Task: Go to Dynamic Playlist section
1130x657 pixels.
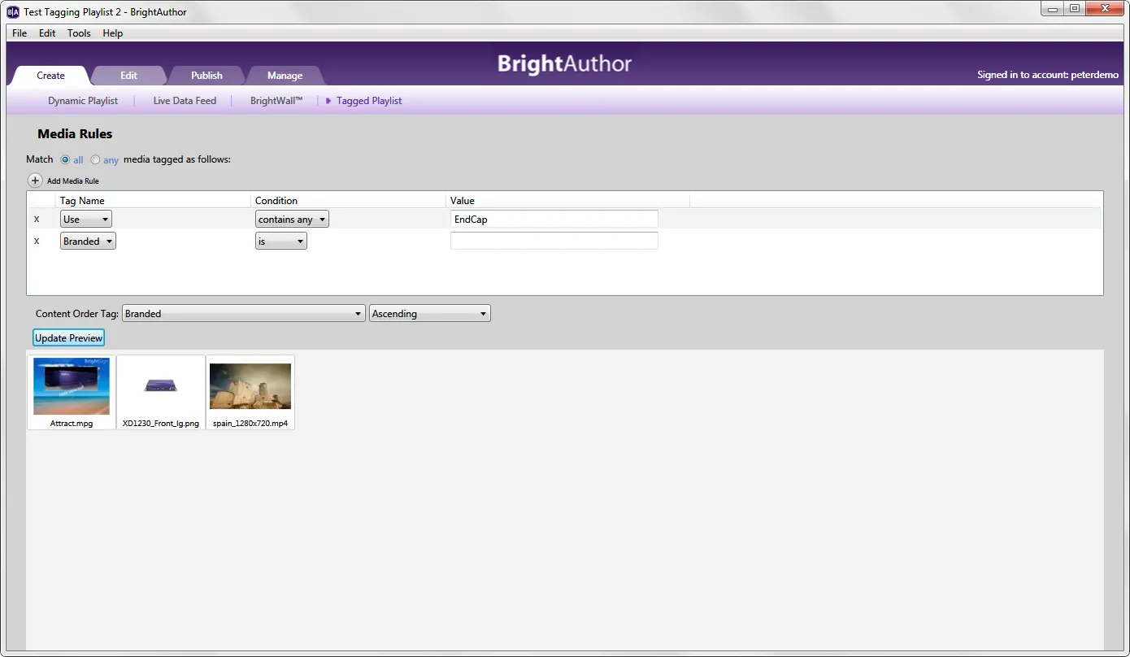Action: coord(83,101)
